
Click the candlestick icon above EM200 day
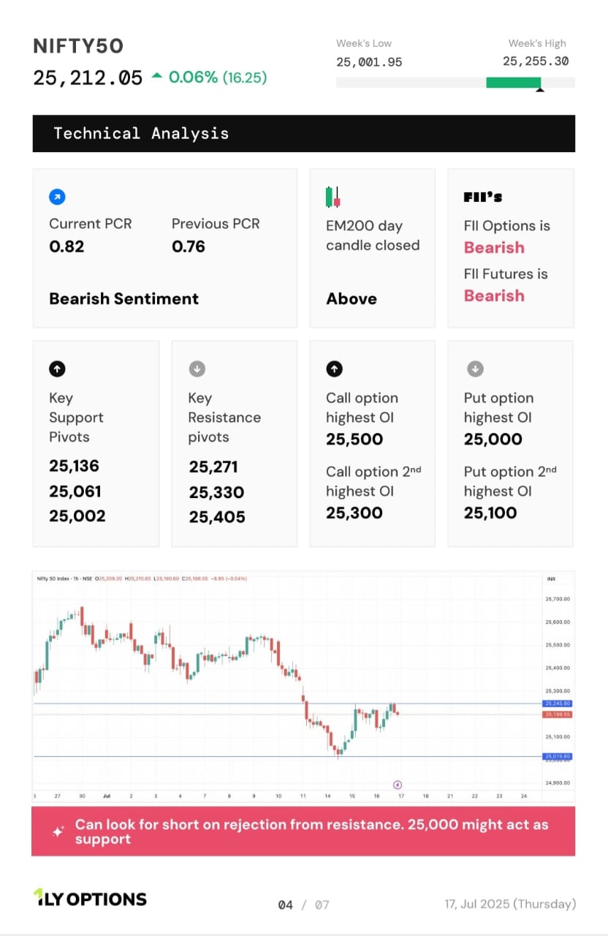click(x=333, y=196)
